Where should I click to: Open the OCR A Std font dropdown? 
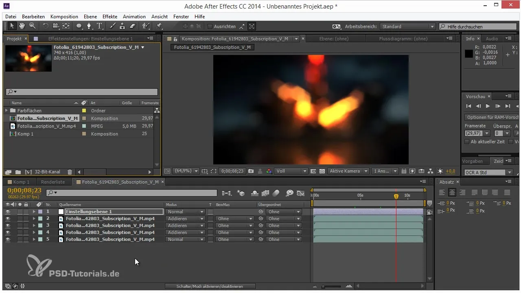coord(488,173)
